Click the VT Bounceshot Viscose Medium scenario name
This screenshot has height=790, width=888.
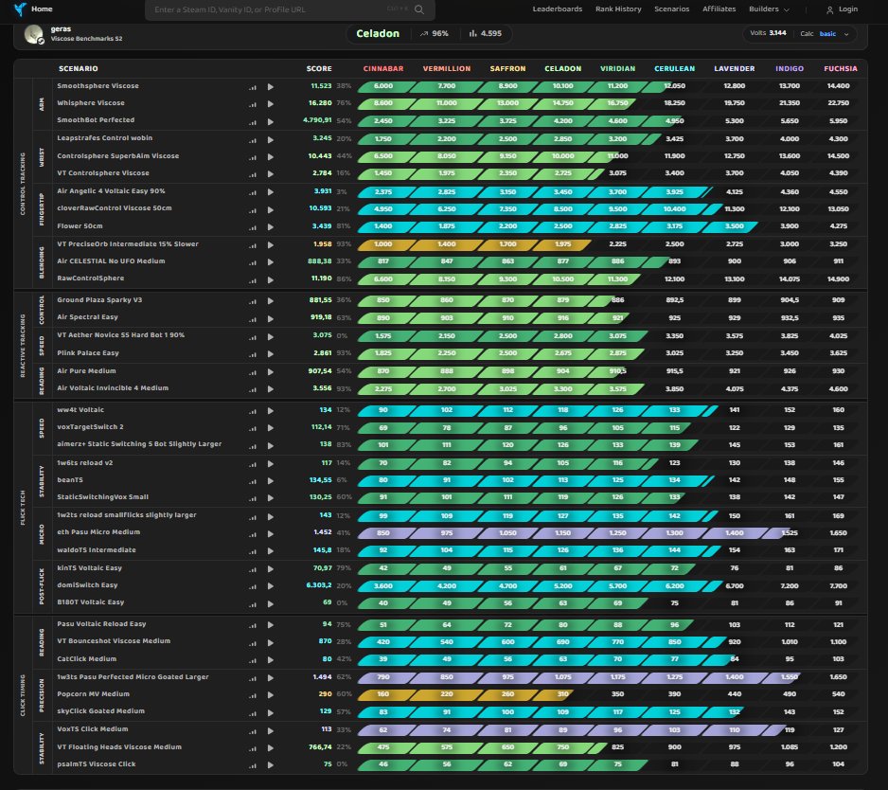click(x=114, y=641)
